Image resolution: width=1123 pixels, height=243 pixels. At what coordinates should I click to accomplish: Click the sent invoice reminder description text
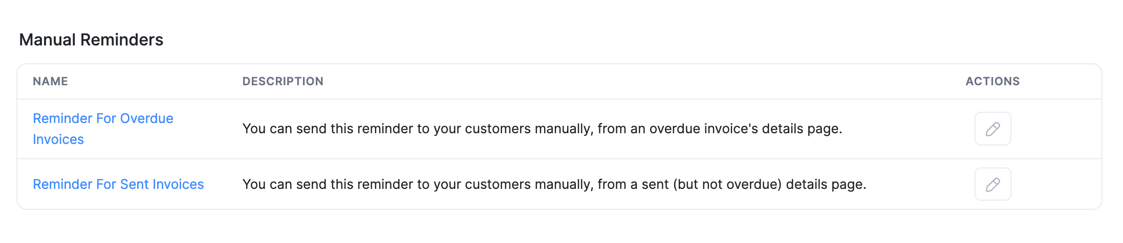(x=554, y=184)
